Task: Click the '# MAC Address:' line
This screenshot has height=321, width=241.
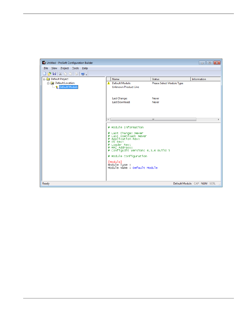Action: 120,147
